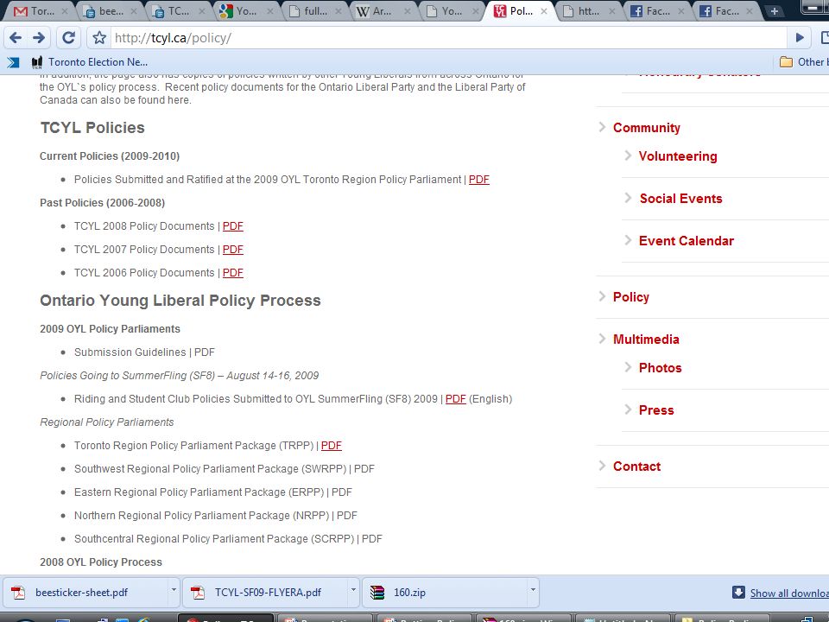Open the Multimedia sidebar menu item
829x622 pixels.
click(x=646, y=339)
